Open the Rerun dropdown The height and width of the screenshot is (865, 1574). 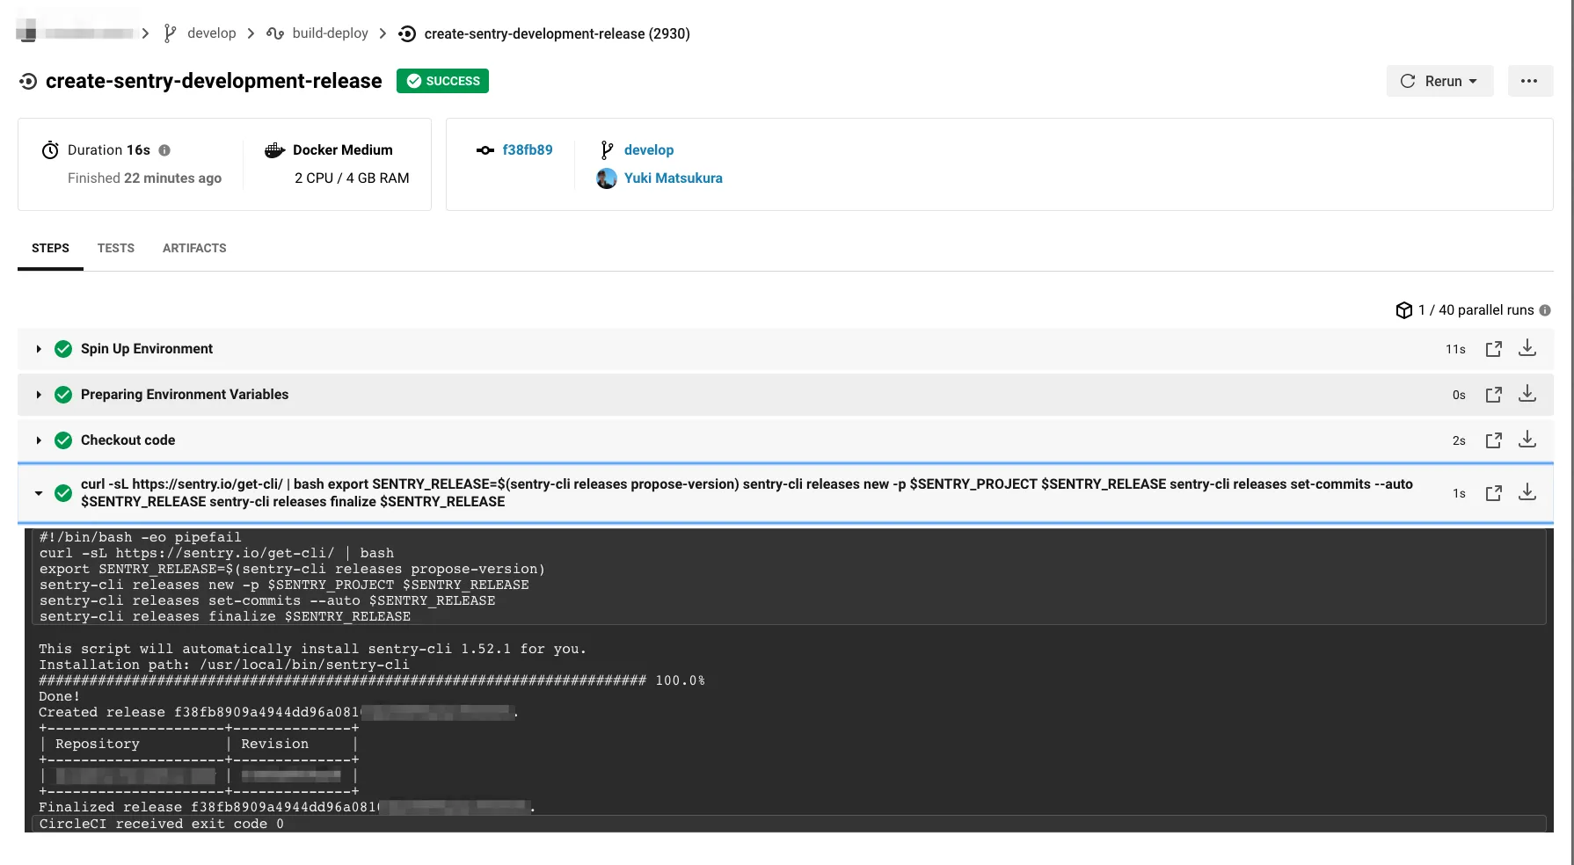tap(1439, 81)
